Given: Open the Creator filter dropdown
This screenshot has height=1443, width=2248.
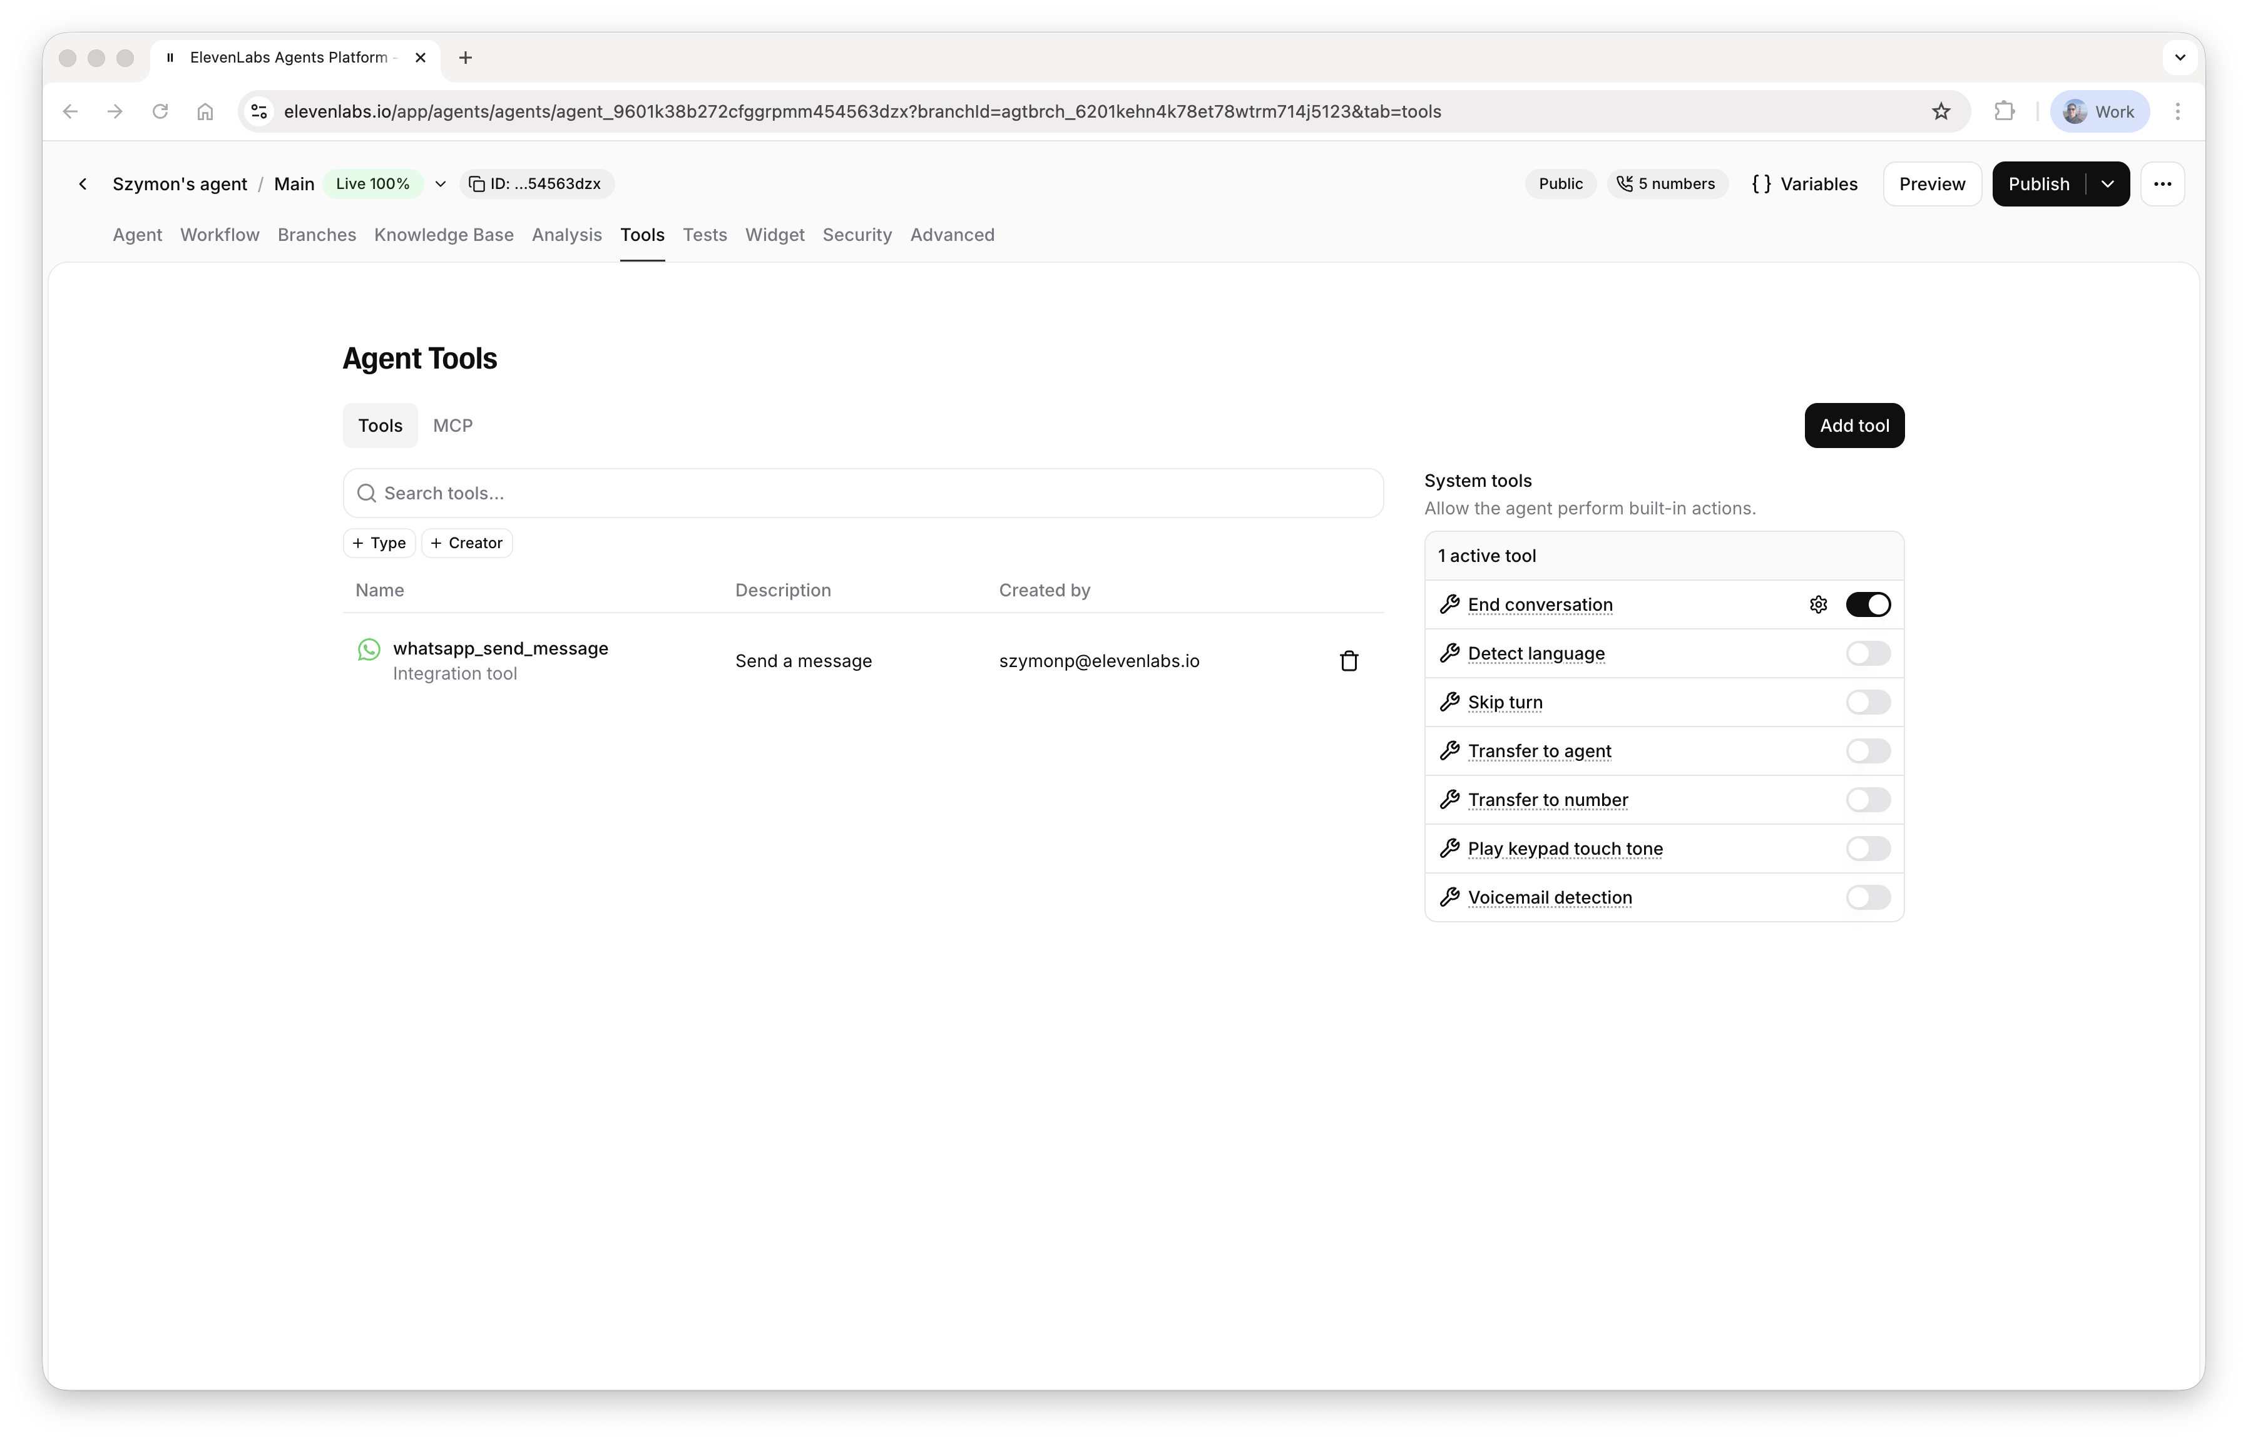Looking at the screenshot, I should [466, 543].
